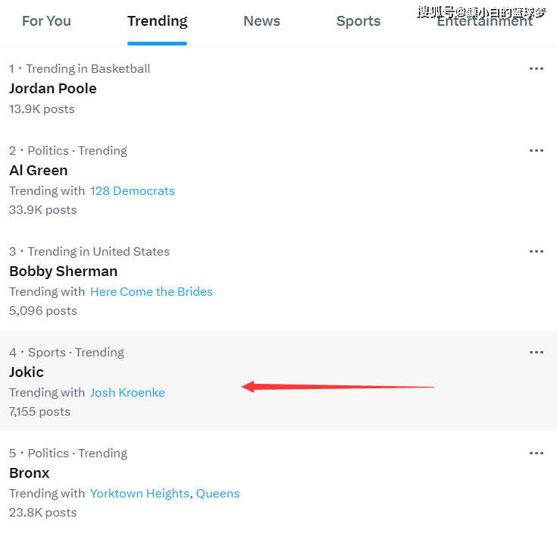View the Jokic trending topic
Viewport: 557px width, 540px height.
(27, 372)
